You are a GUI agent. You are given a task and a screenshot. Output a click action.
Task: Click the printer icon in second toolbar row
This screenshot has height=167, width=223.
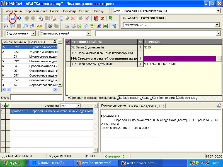coord(66,26)
